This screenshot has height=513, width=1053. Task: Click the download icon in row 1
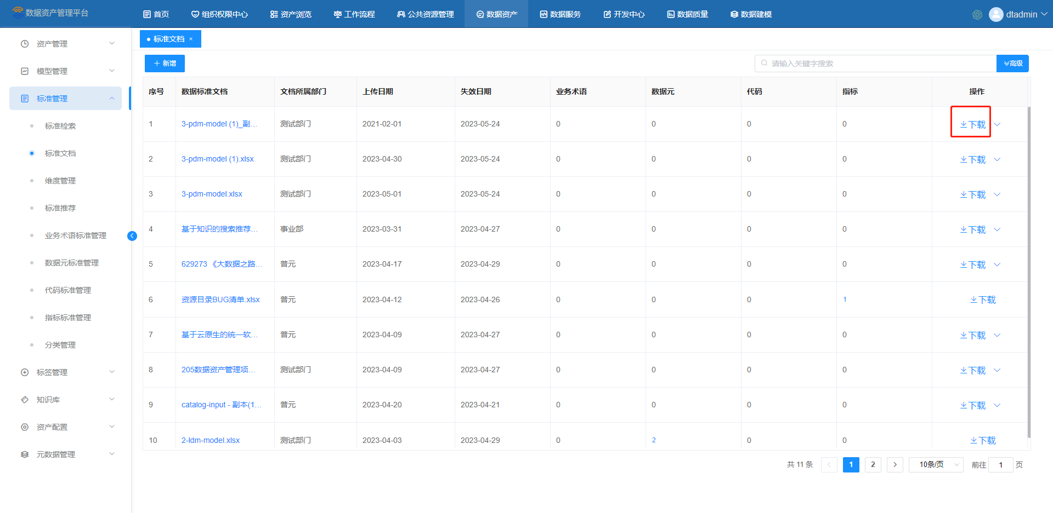coord(964,125)
